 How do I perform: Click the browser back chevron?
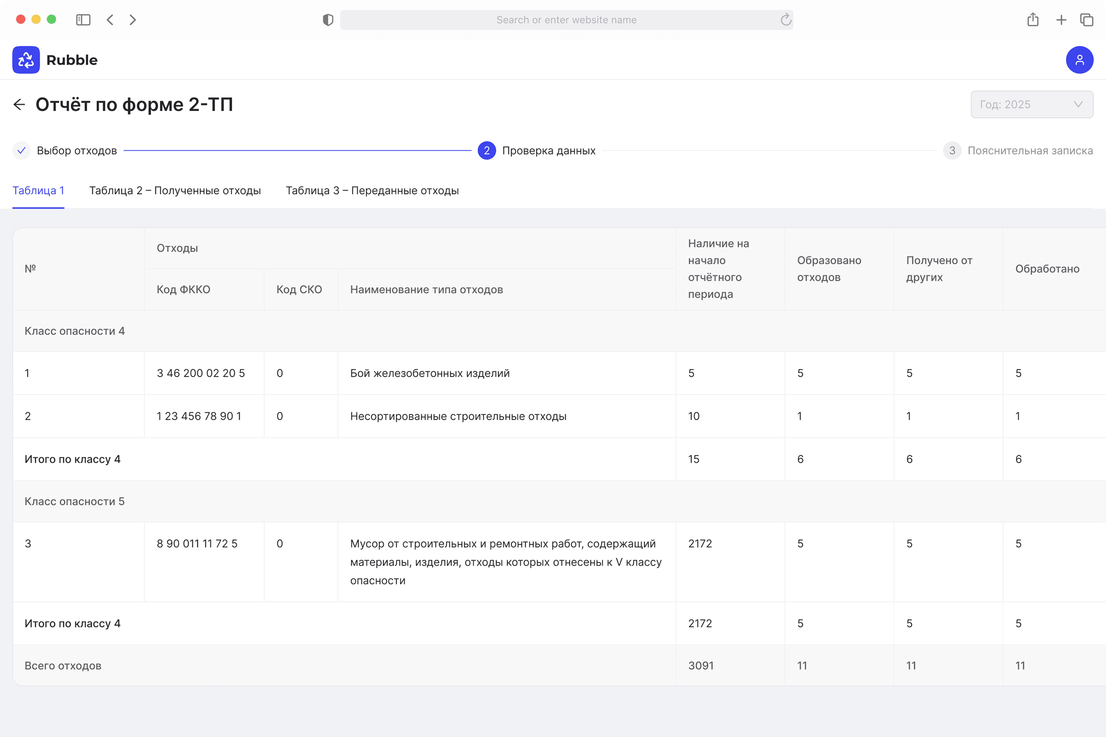click(x=110, y=20)
